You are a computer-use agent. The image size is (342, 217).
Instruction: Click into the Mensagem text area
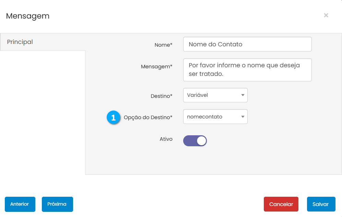click(x=247, y=70)
